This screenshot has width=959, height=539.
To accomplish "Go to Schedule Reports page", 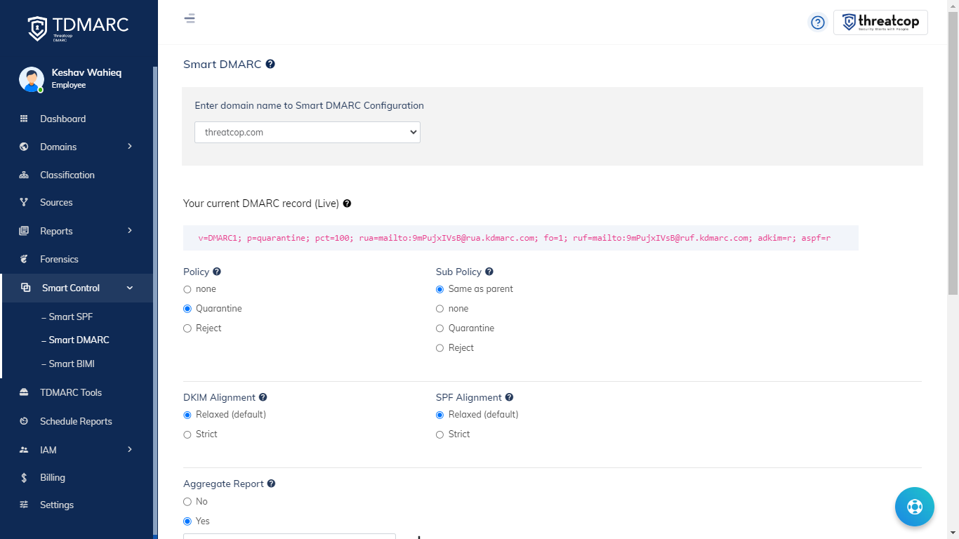I will (77, 421).
